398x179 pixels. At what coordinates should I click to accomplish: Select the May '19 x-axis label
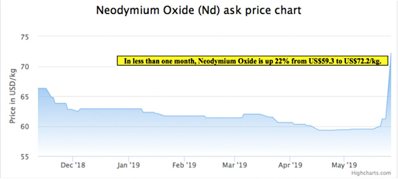pyautogui.click(x=344, y=166)
